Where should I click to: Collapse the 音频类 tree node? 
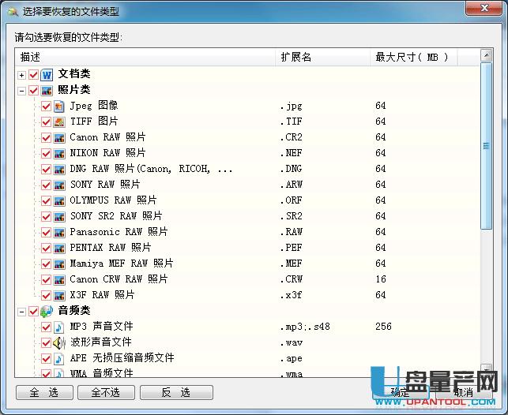click(x=21, y=311)
